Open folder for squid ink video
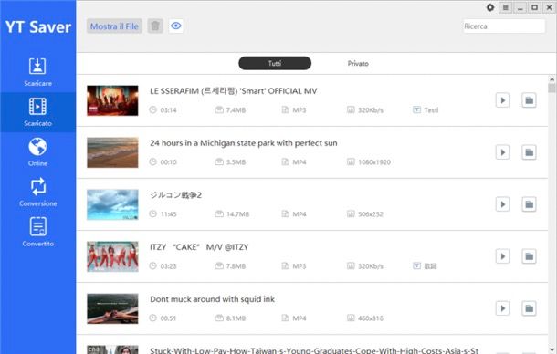 click(529, 308)
